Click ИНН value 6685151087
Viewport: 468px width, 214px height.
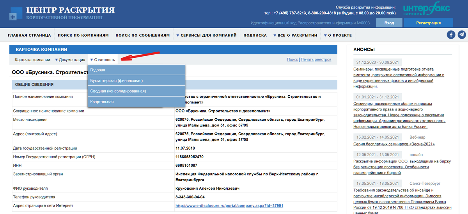186,165
